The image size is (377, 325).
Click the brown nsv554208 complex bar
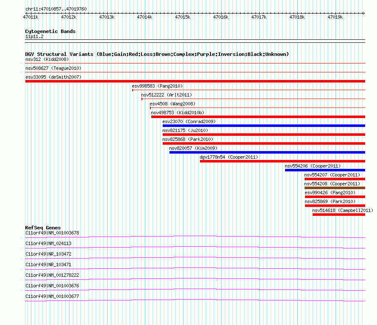coord(335,188)
